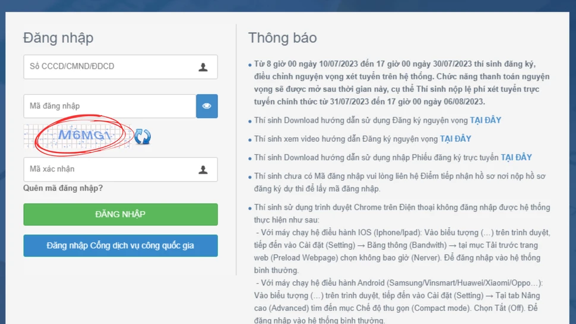The height and width of the screenshot is (324, 576).
Task: Click user icon in Mã xác nhận field
Action: (203, 170)
